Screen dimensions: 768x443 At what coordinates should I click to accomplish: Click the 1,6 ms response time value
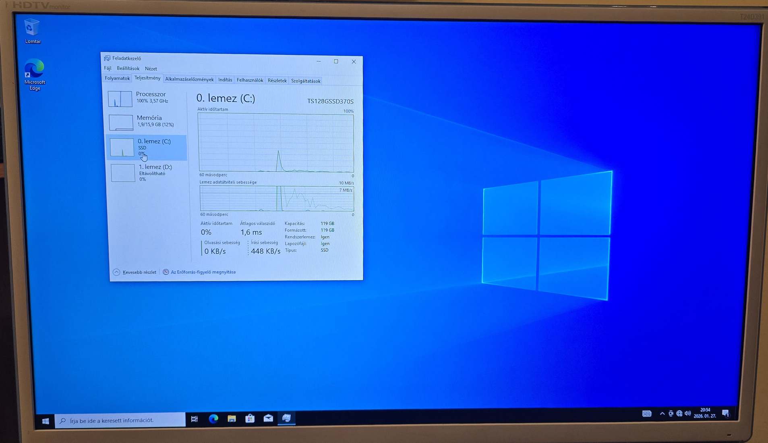point(251,232)
